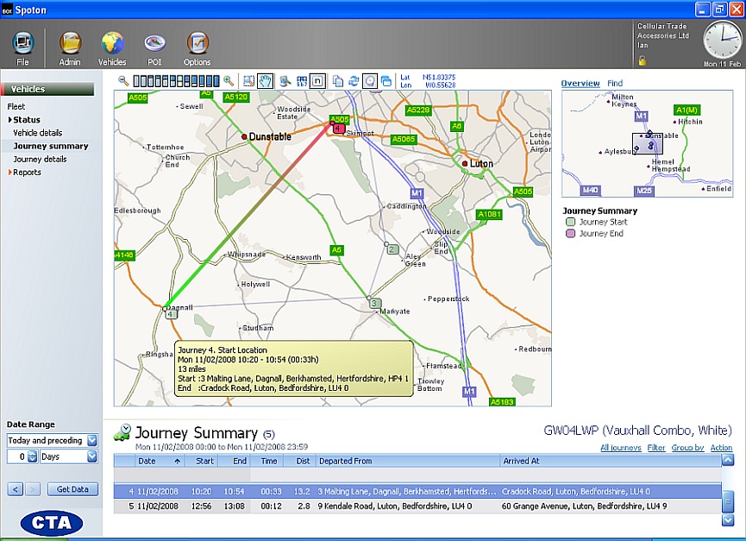
Task: Open the Options checklist icon
Action: [197, 45]
